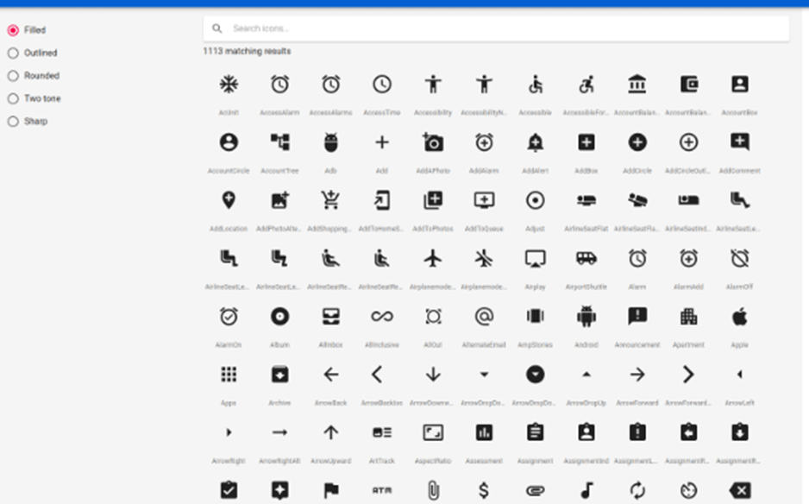809x504 pixels.
Task: Select the Album disc icon
Action: coord(279,316)
